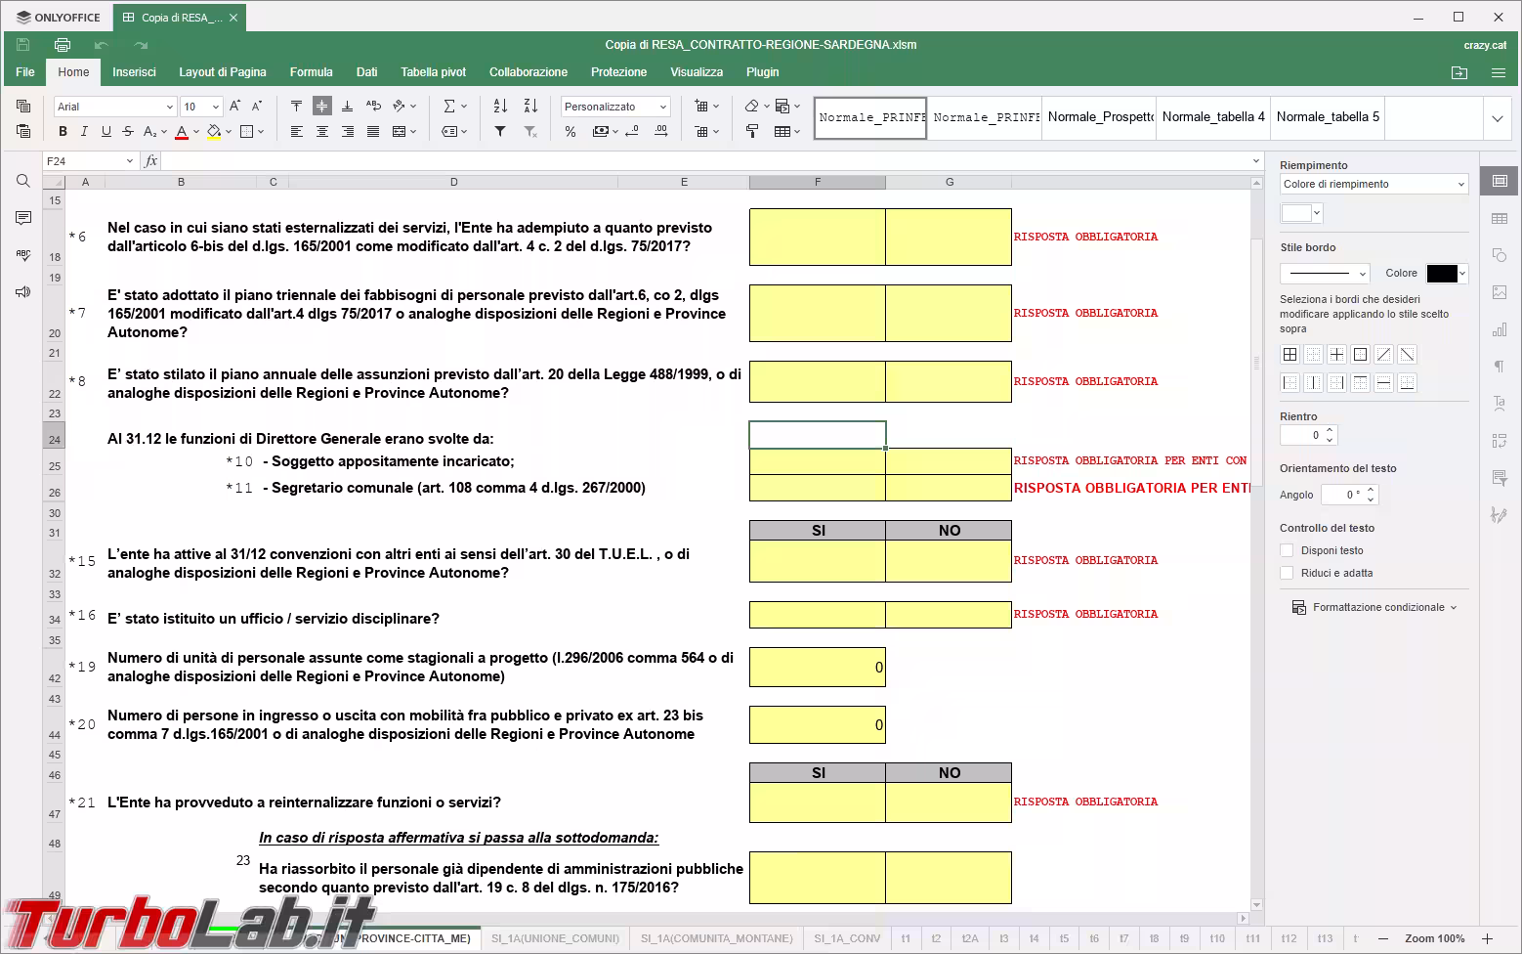The image size is (1522, 954).
Task: Click into the formula bar input
Action: tap(705, 161)
